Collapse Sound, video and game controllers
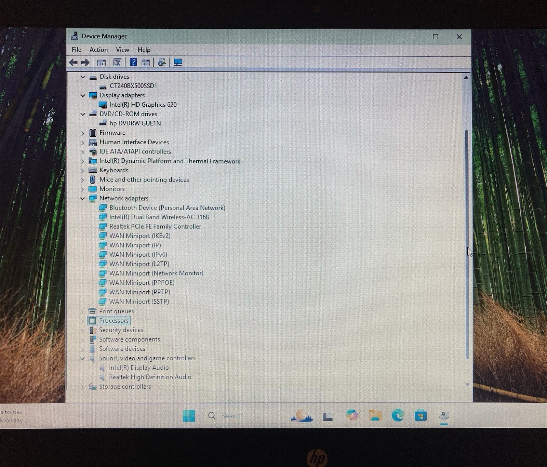The width and height of the screenshot is (547, 467). coord(82,358)
